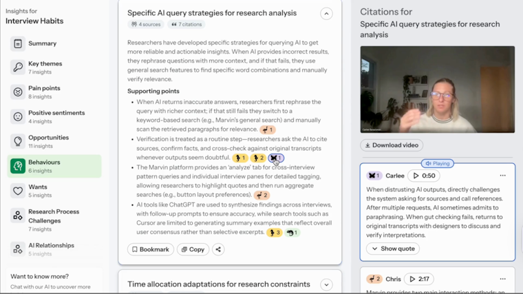523x294 pixels.
Task: Select the Wants heart icon
Action: (18, 191)
